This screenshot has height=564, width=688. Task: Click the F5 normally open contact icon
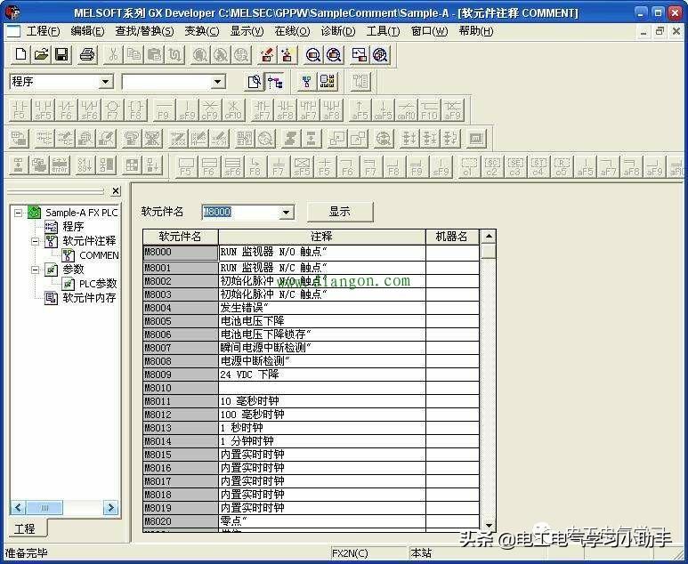pyautogui.click(x=20, y=109)
